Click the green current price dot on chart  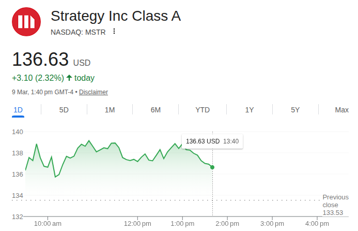212,167
